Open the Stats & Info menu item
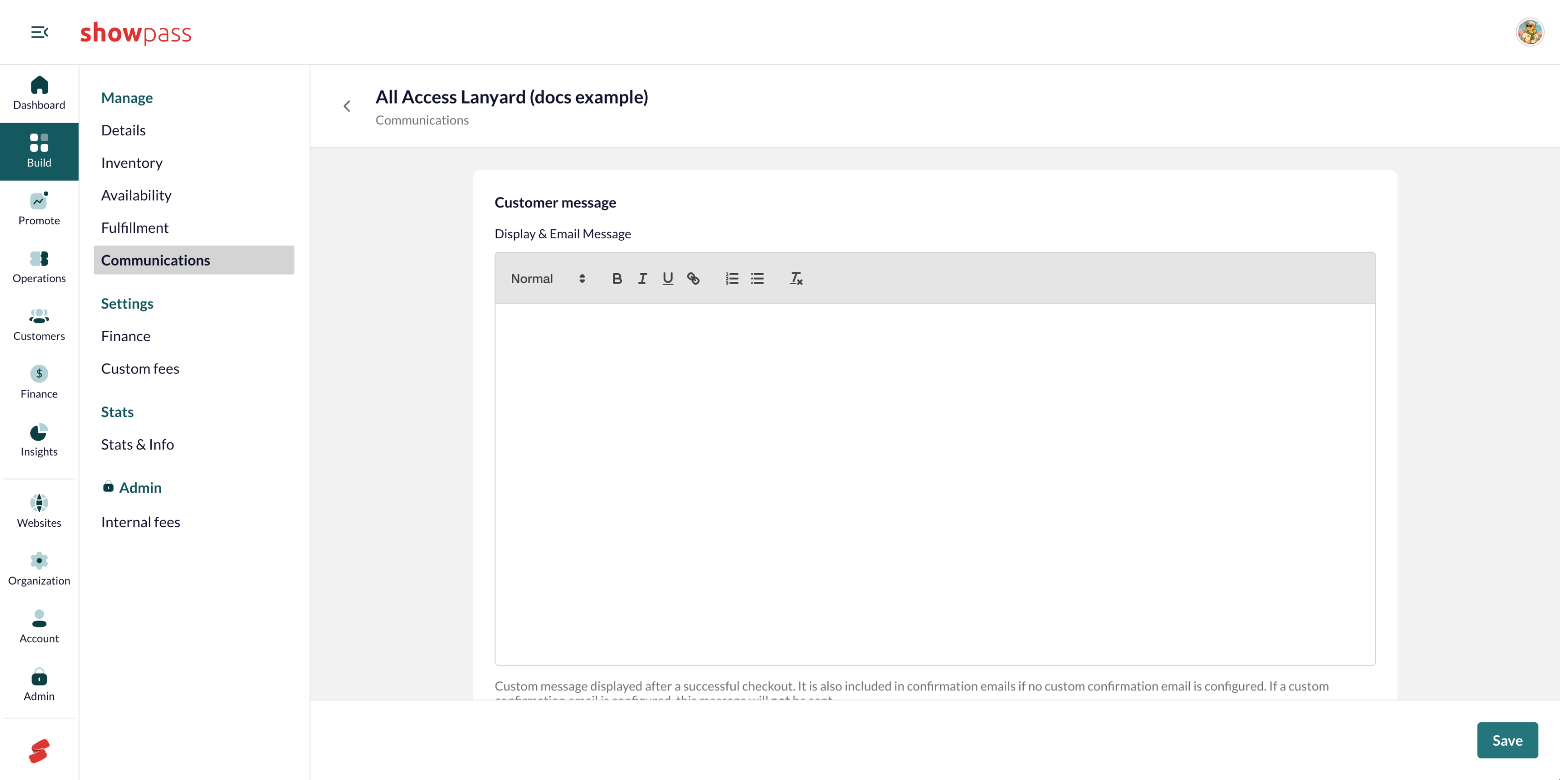 coord(194,445)
